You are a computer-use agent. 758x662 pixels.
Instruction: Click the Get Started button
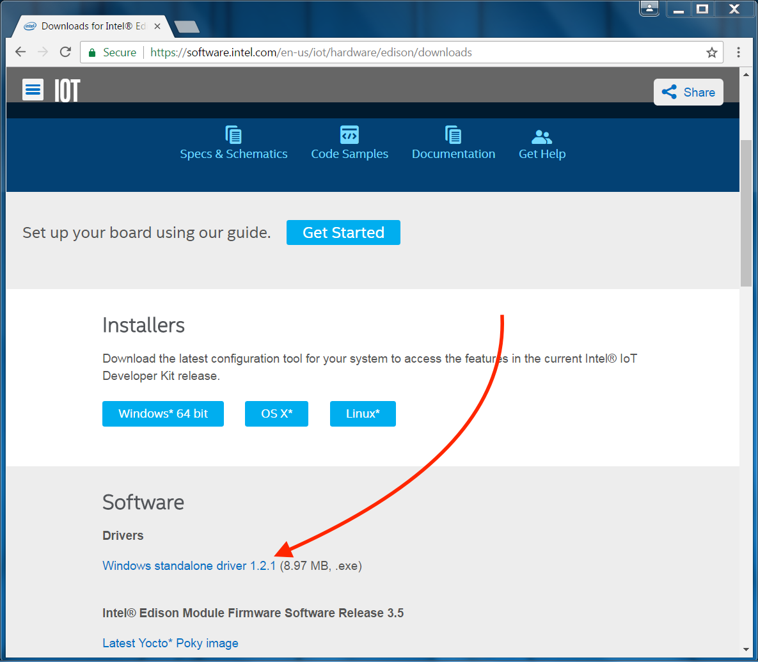tap(343, 232)
